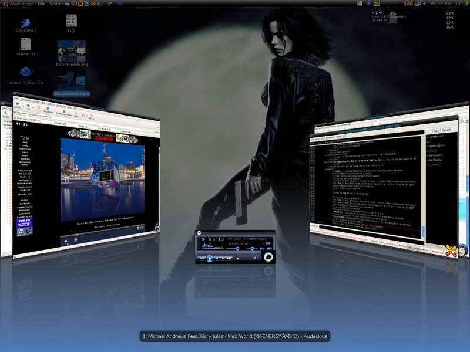470x352 pixels.
Task: Click the Audacious balance slider
Action: tap(253, 249)
